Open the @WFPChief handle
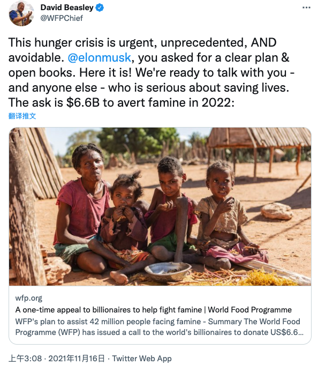Viewport: 318px width, 365px height. pos(62,18)
